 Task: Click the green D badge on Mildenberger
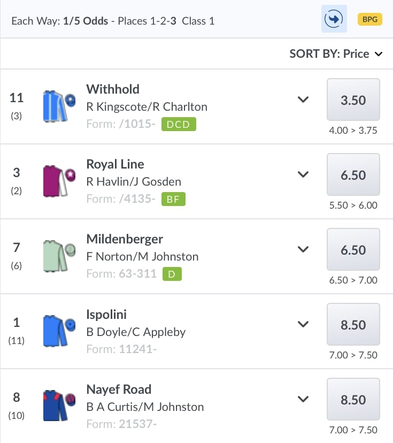click(x=172, y=274)
